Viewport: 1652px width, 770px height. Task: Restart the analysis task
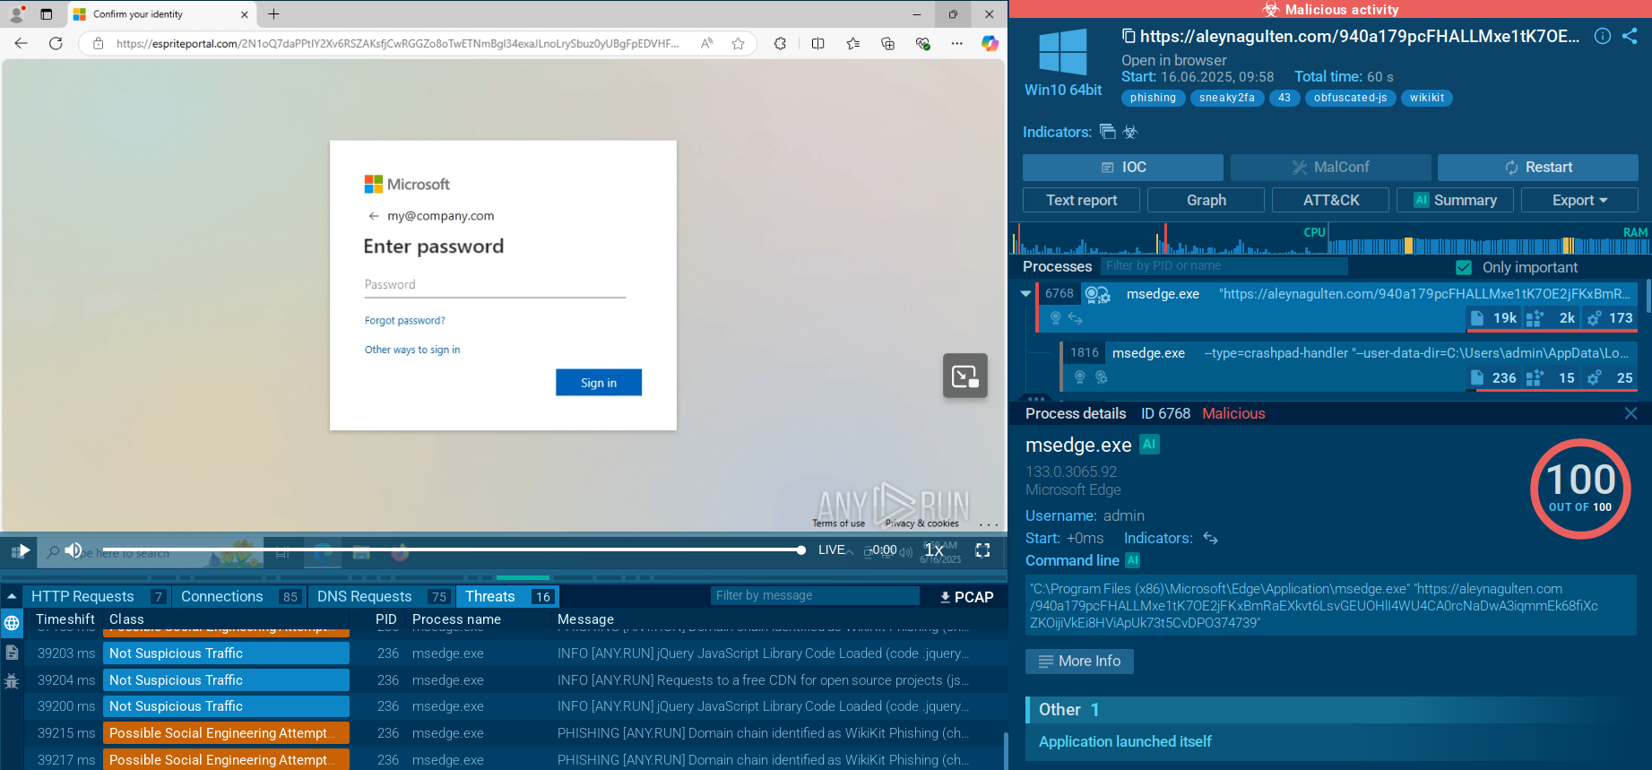coord(1538,168)
